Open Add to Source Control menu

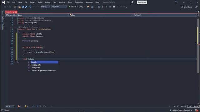(181, 110)
